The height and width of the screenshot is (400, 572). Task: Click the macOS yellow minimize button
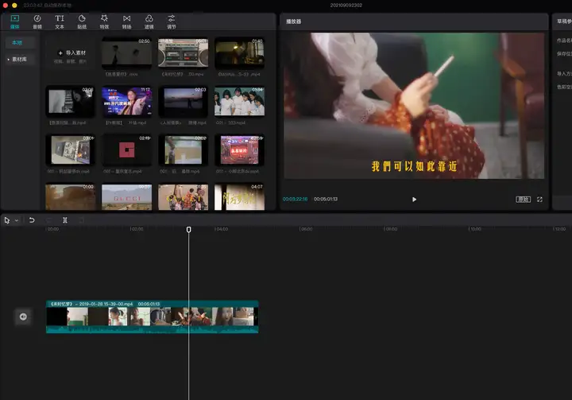[14, 6]
